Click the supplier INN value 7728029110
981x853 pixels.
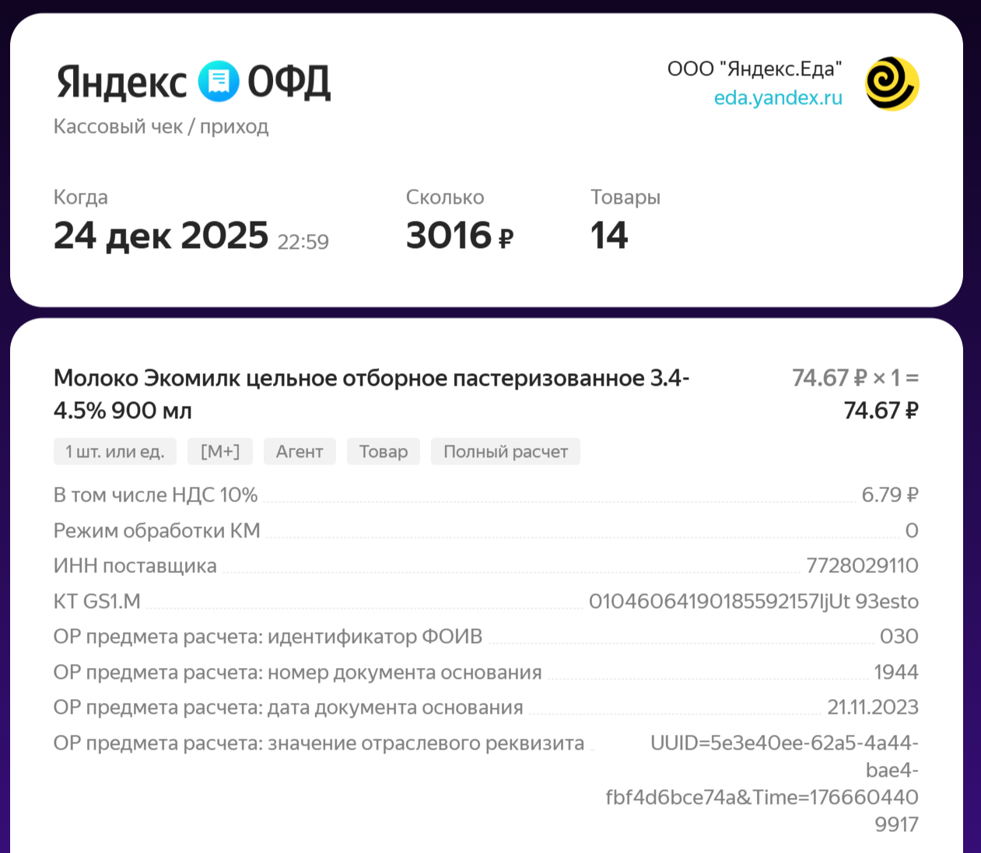tap(862, 565)
